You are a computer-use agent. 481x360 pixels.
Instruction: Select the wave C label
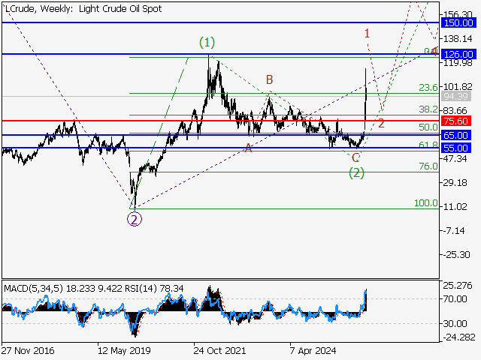pos(355,157)
